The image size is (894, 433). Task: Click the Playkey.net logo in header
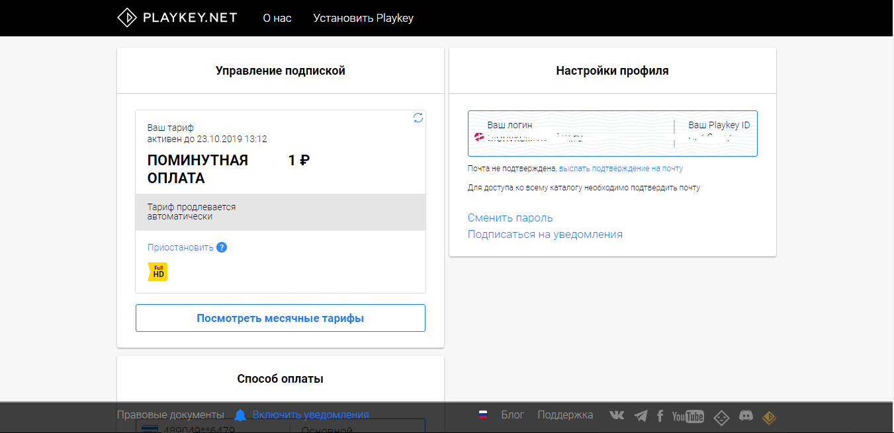point(177,18)
